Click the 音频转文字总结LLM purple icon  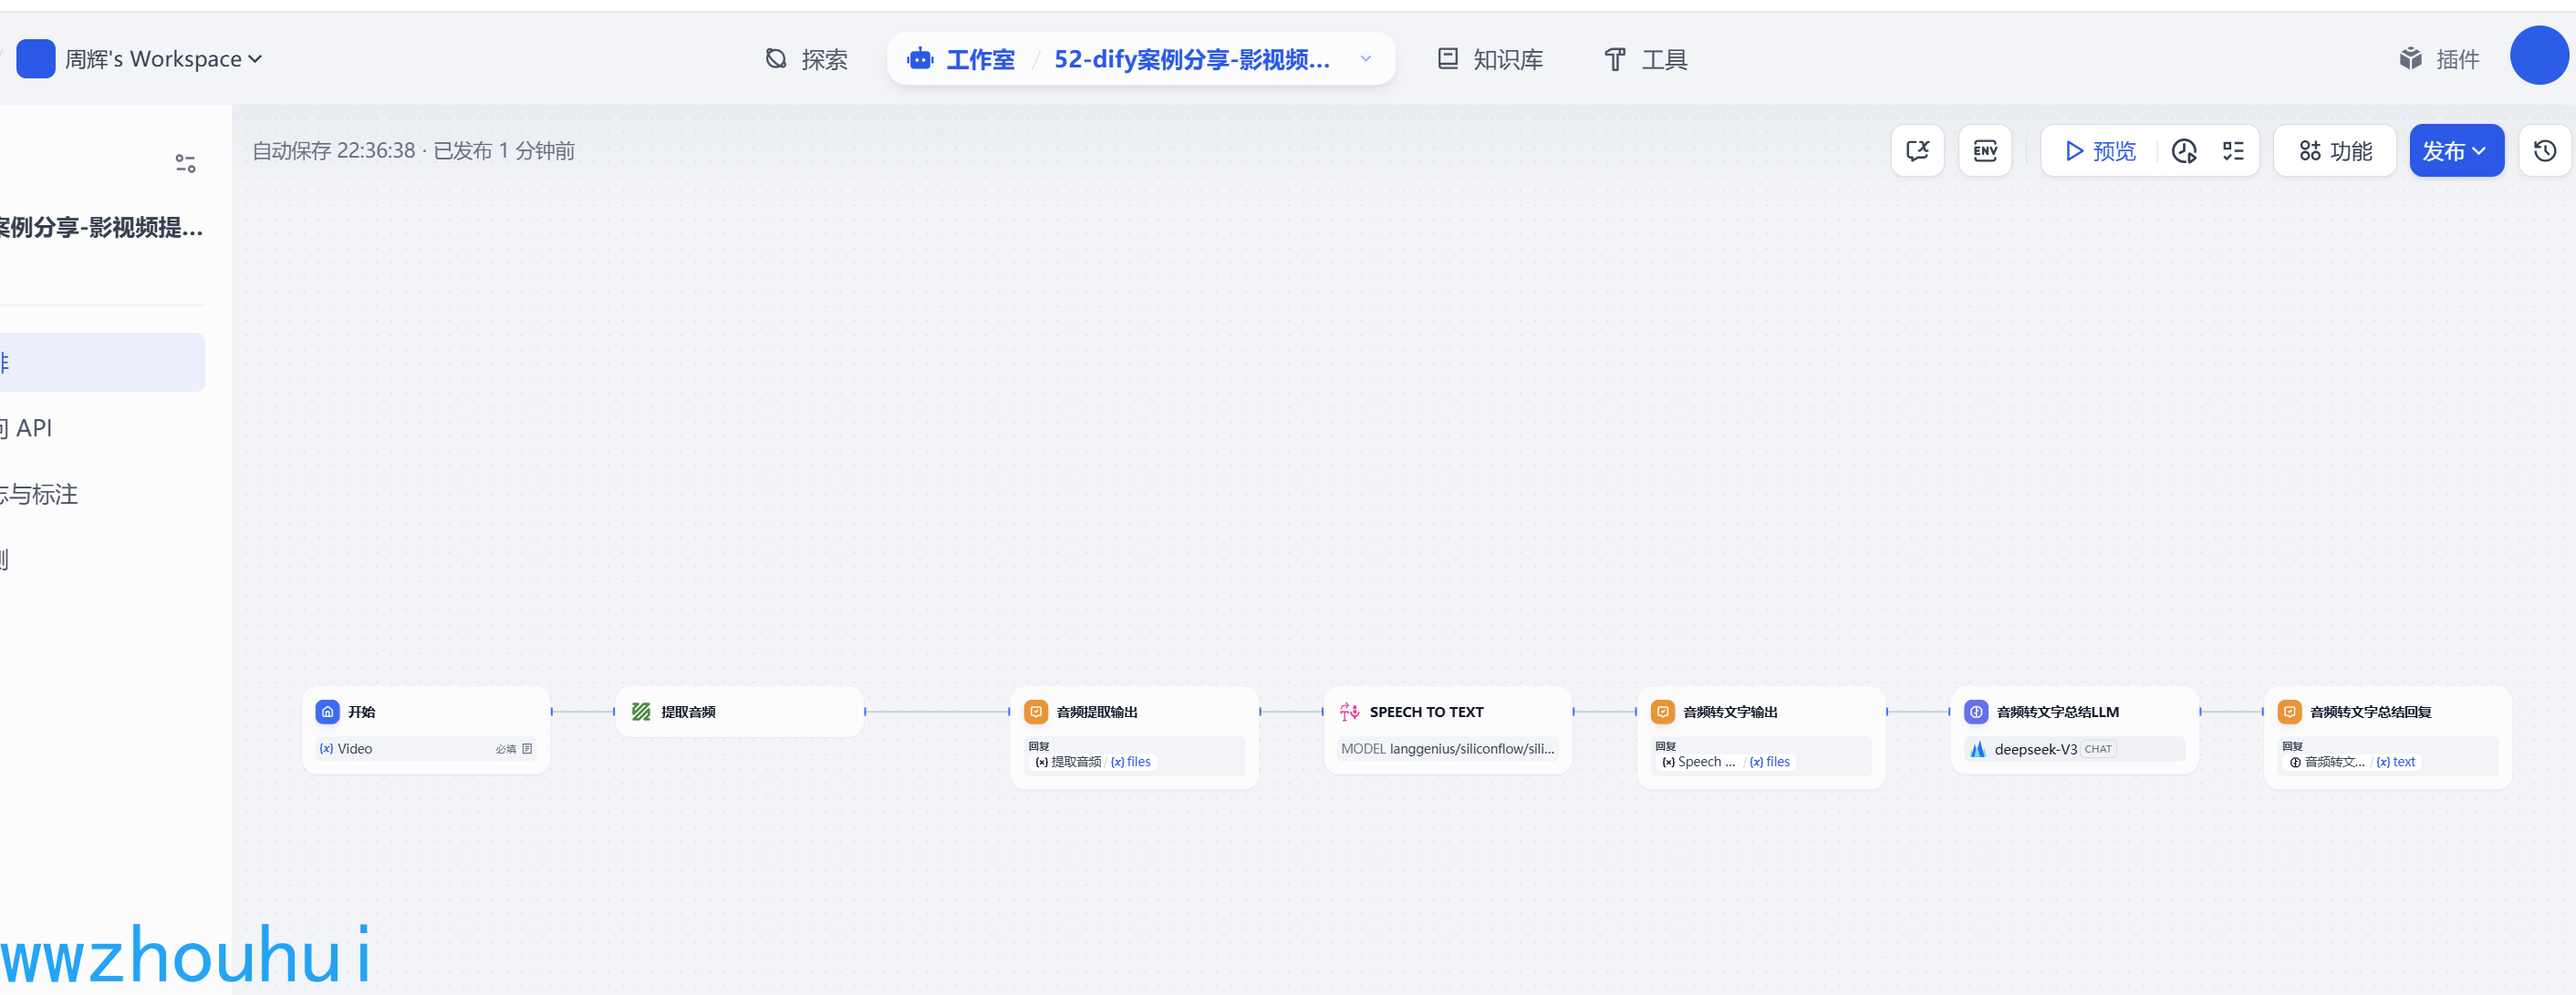point(1976,712)
